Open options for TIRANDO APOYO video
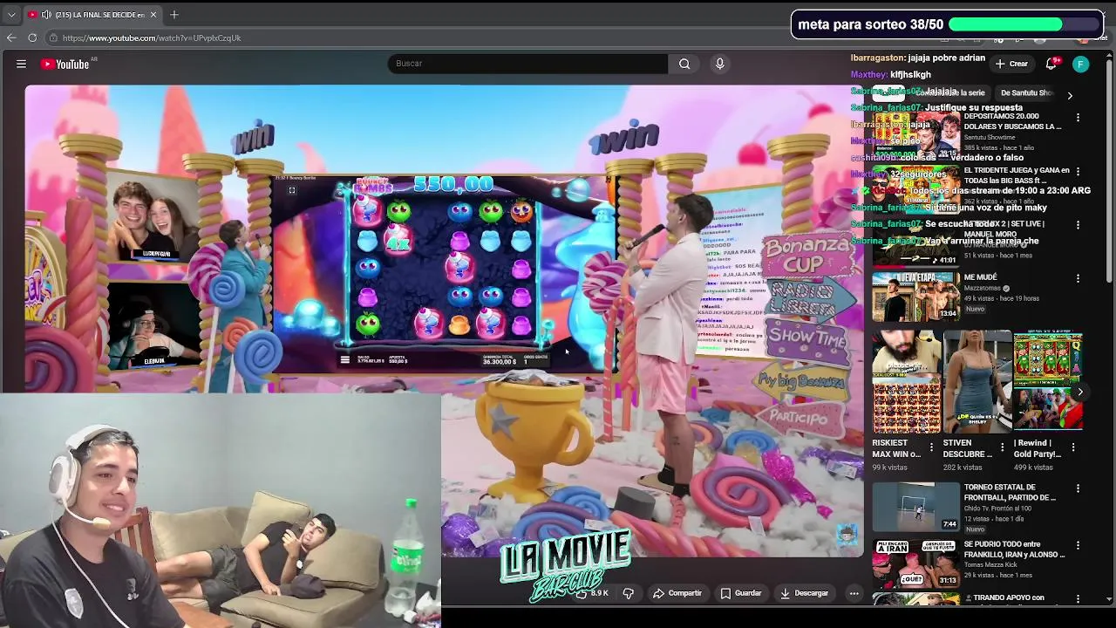 (1078, 599)
